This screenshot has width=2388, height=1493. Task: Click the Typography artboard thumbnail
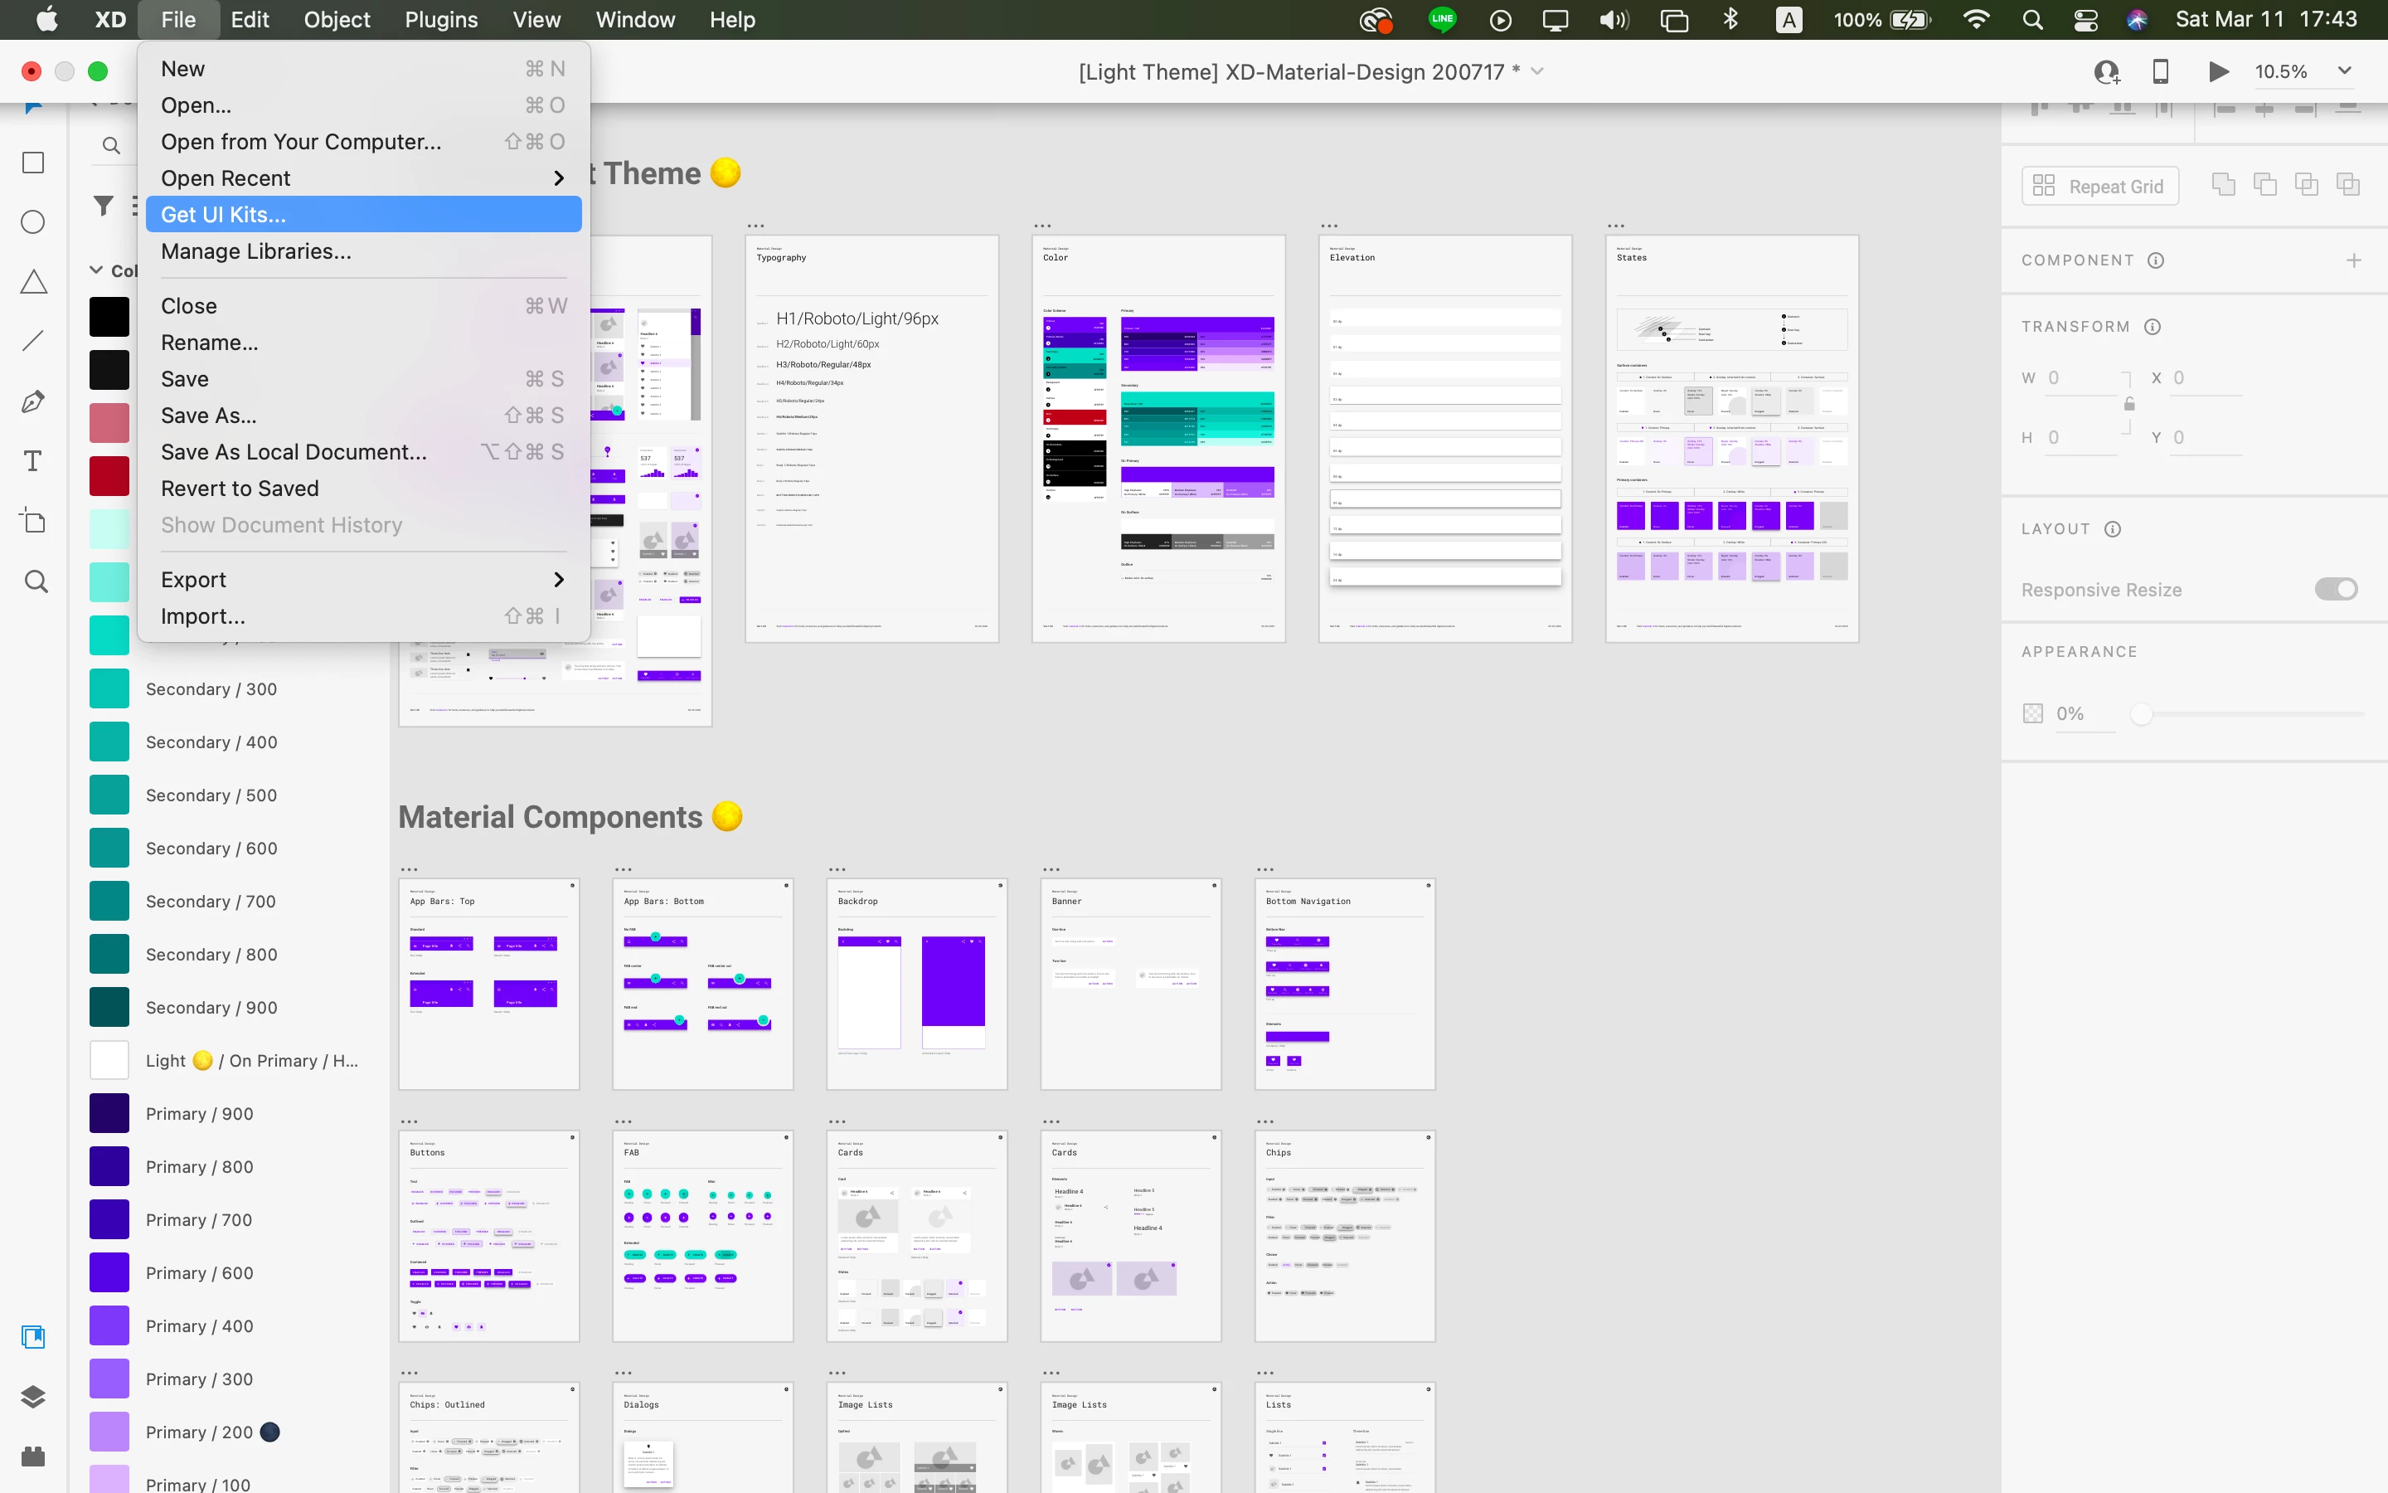pyautogui.click(x=871, y=440)
